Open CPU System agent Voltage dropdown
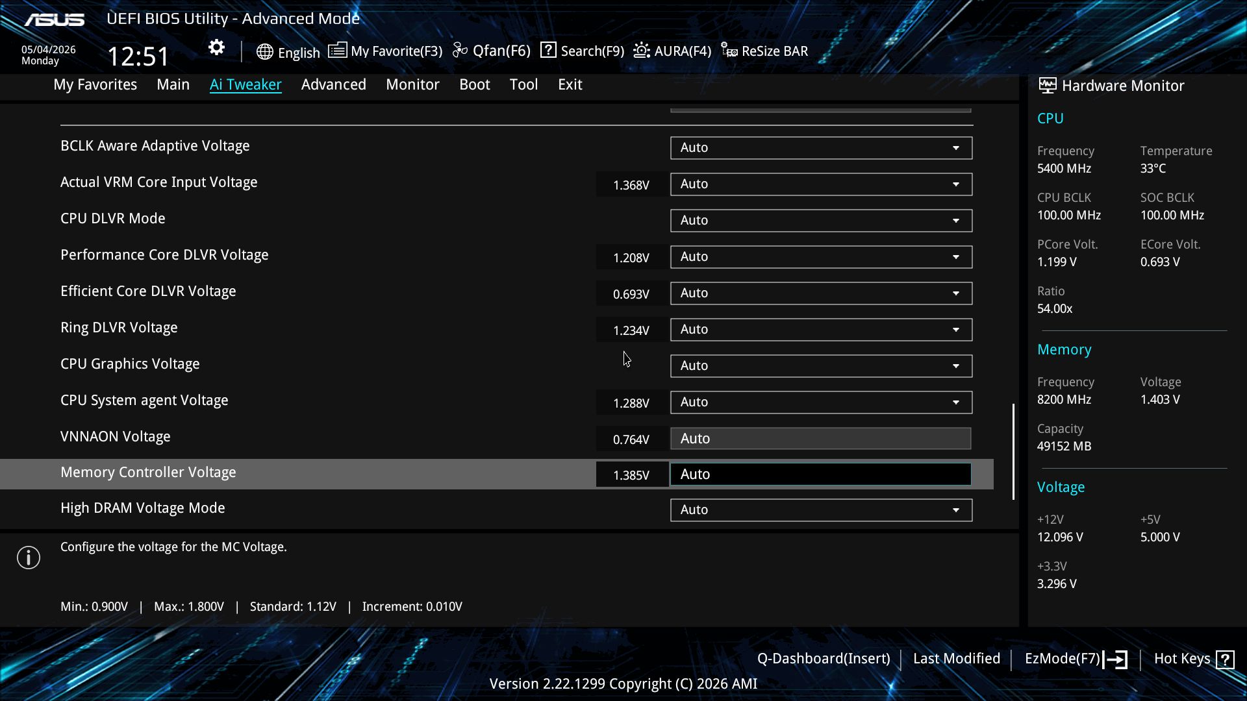This screenshot has height=701, width=1247. [821, 402]
